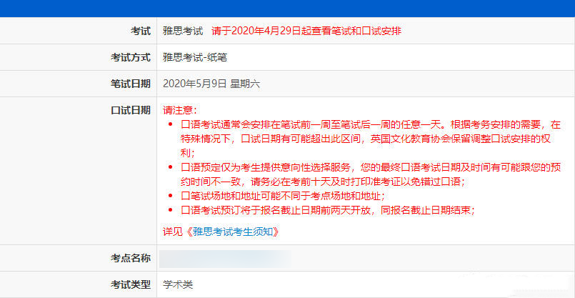Image resolution: width=575 pixels, height=298 pixels.
Task: Open the 雅思考试考生须知 link
Action: point(233,232)
